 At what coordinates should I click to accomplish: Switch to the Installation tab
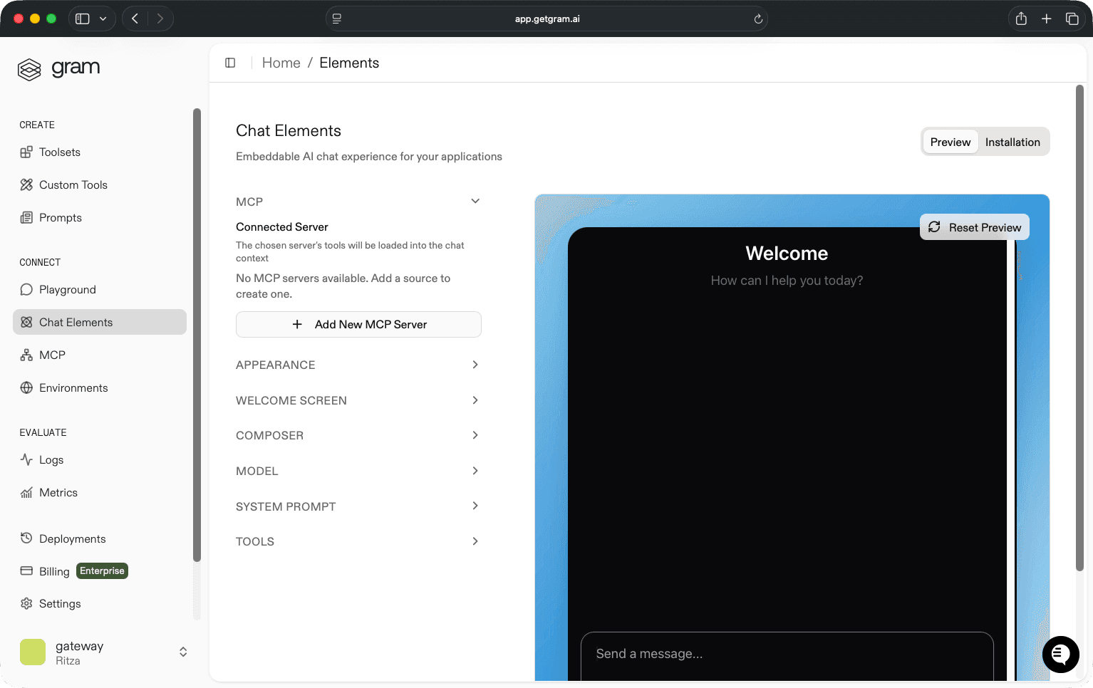click(1012, 142)
